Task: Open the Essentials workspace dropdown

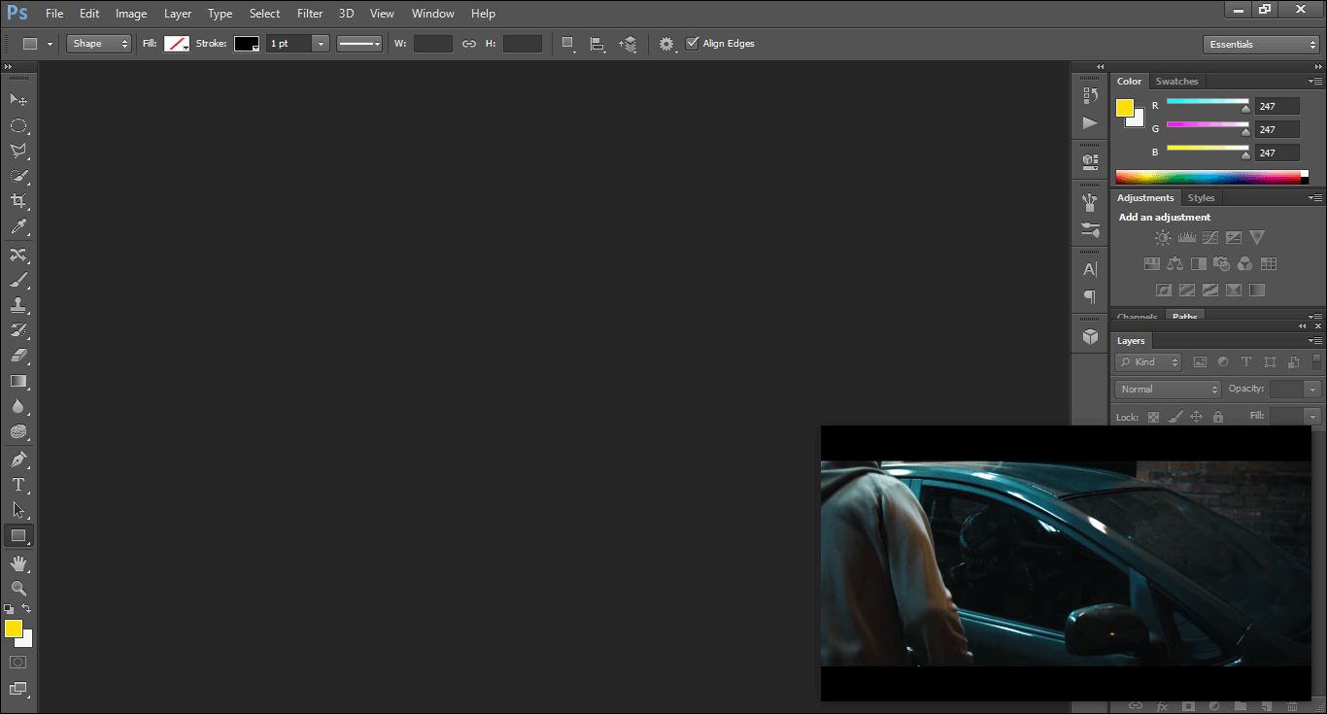Action: point(1261,45)
